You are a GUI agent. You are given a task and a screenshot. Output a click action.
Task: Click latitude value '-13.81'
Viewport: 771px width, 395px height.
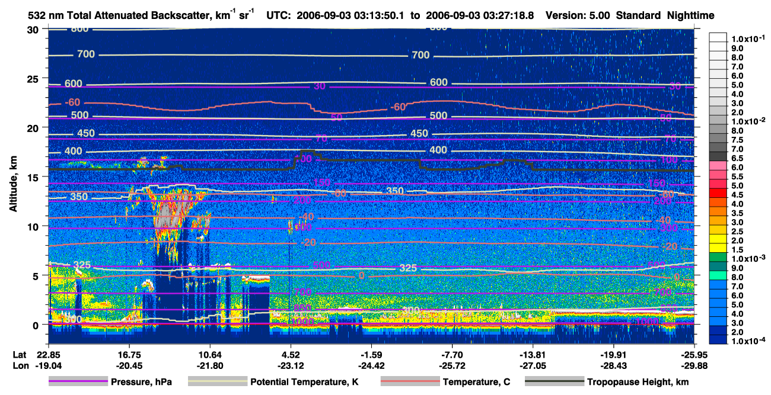click(x=533, y=355)
